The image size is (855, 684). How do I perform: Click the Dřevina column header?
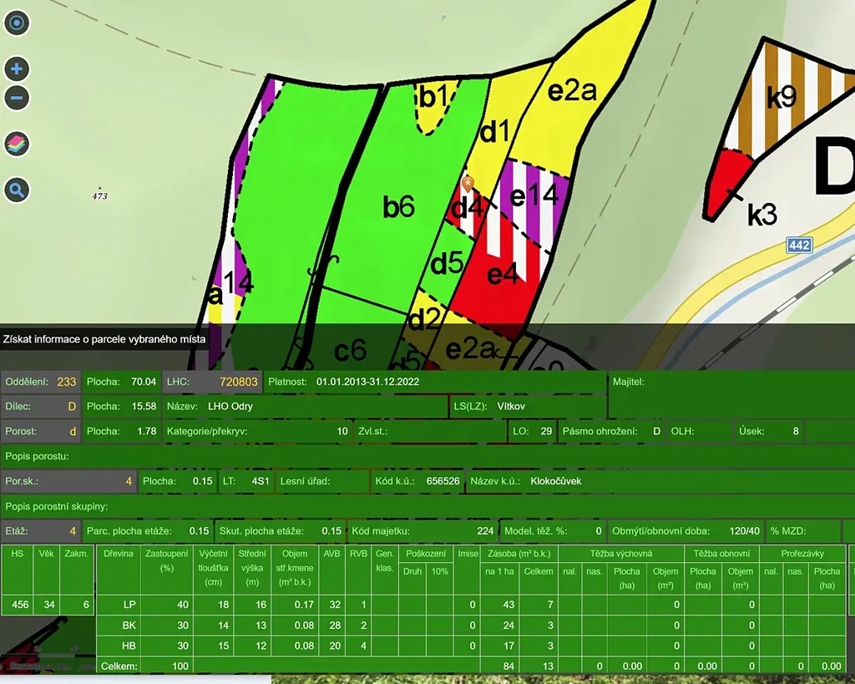pos(119,554)
